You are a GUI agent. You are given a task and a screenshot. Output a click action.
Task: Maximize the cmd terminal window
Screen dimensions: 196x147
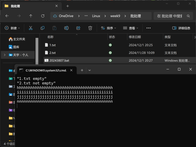(179, 69)
